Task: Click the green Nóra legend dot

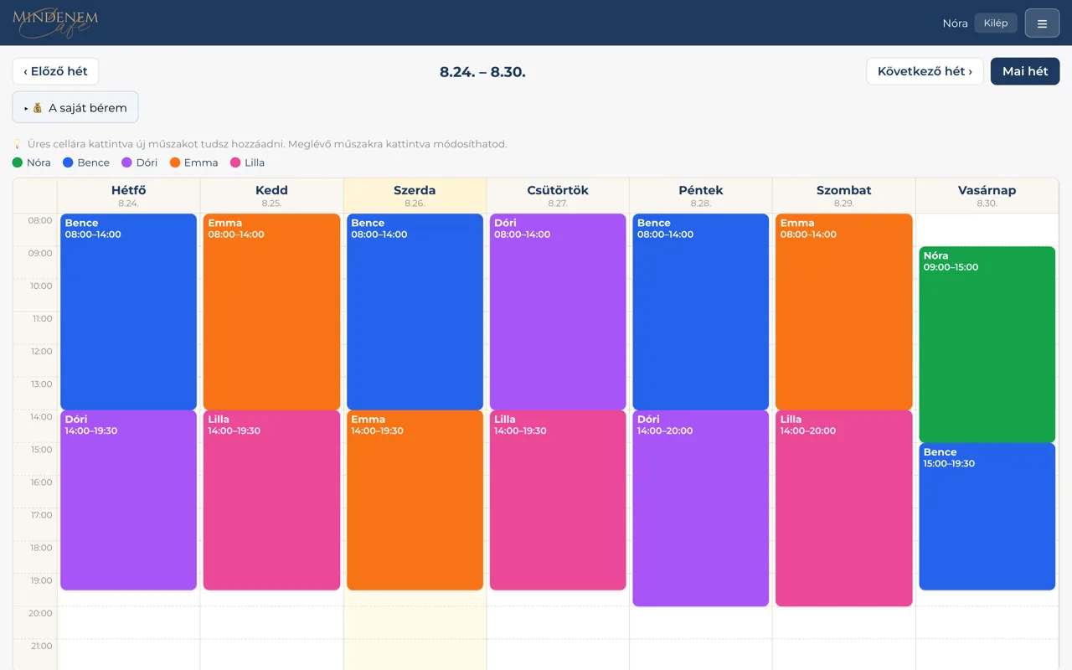Action: point(18,162)
